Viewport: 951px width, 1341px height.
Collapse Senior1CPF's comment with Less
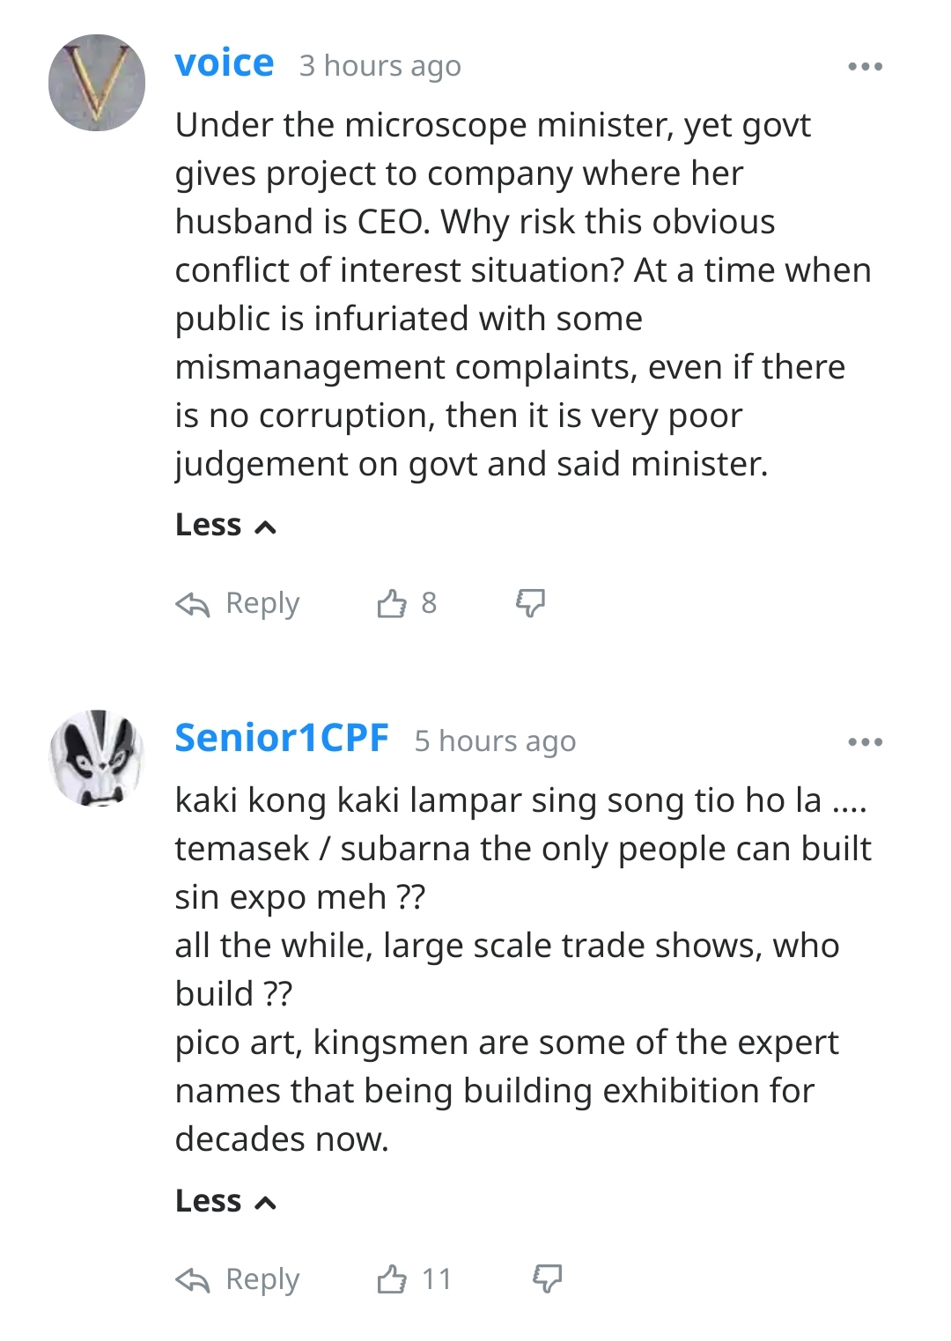[x=225, y=1201]
